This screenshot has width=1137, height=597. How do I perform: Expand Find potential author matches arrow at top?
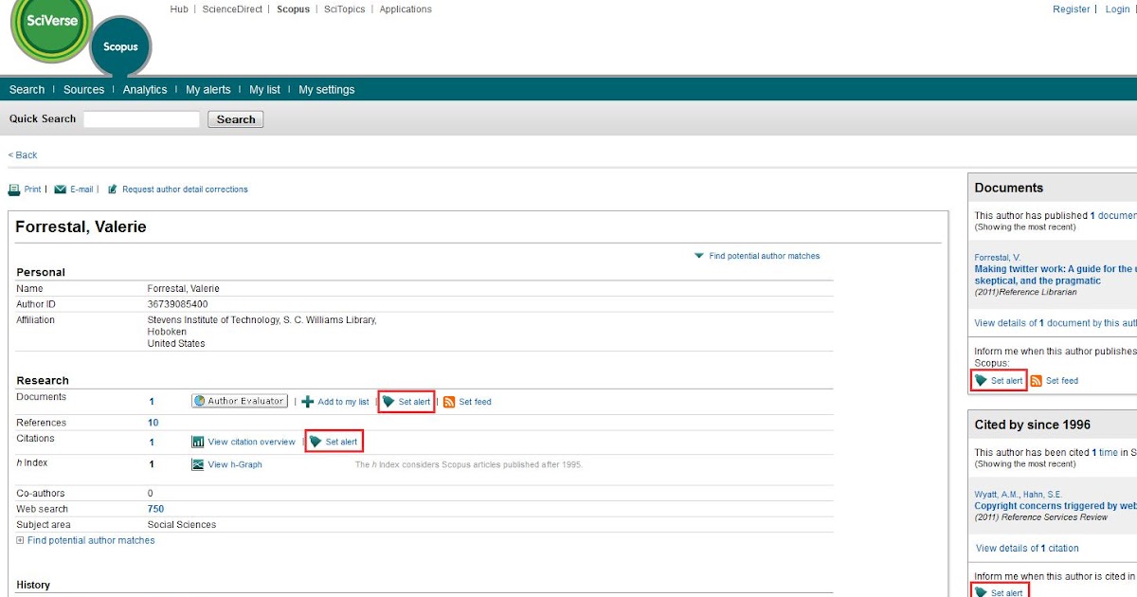tap(699, 256)
